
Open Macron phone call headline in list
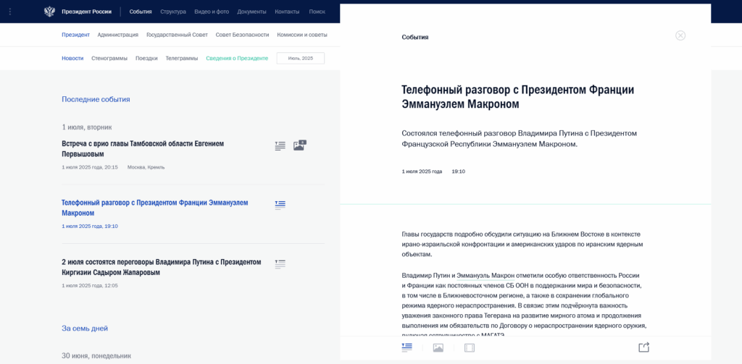pyautogui.click(x=155, y=208)
